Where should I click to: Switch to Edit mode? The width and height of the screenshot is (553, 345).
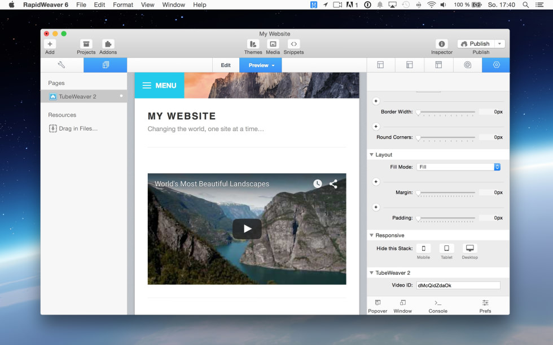[226, 65]
